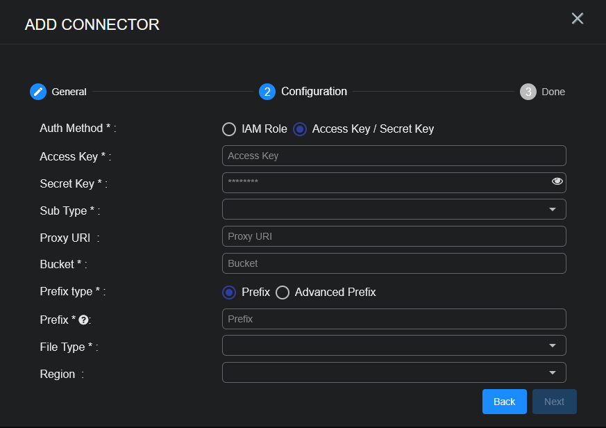The width and height of the screenshot is (606, 428).
Task: Select the IAM Role auth method
Action: [x=229, y=129]
